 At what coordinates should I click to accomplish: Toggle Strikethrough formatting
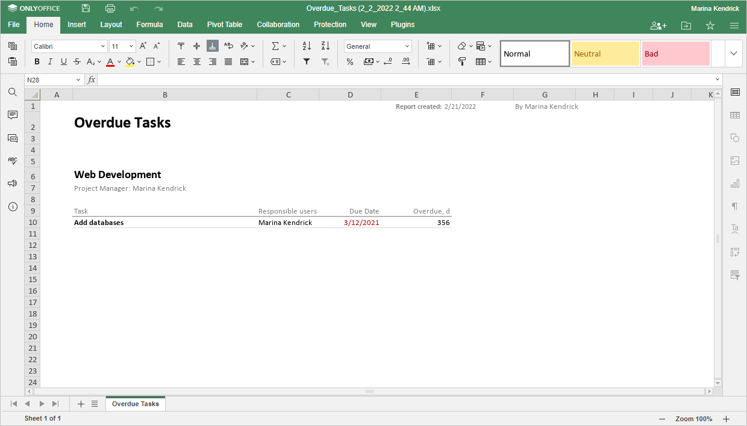coord(77,61)
